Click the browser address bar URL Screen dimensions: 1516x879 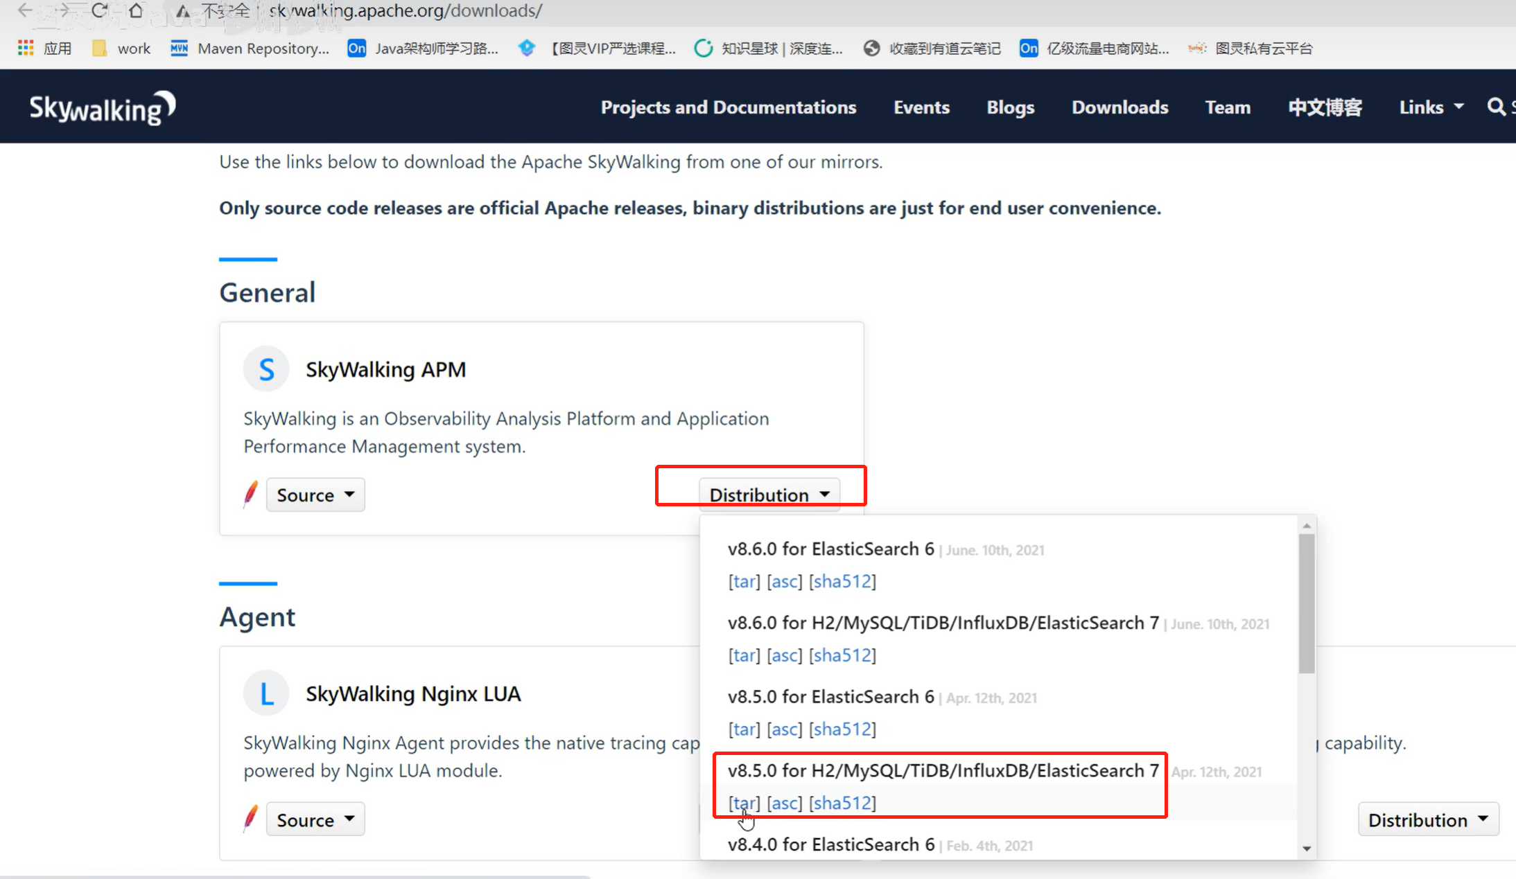tap(406, 10)
